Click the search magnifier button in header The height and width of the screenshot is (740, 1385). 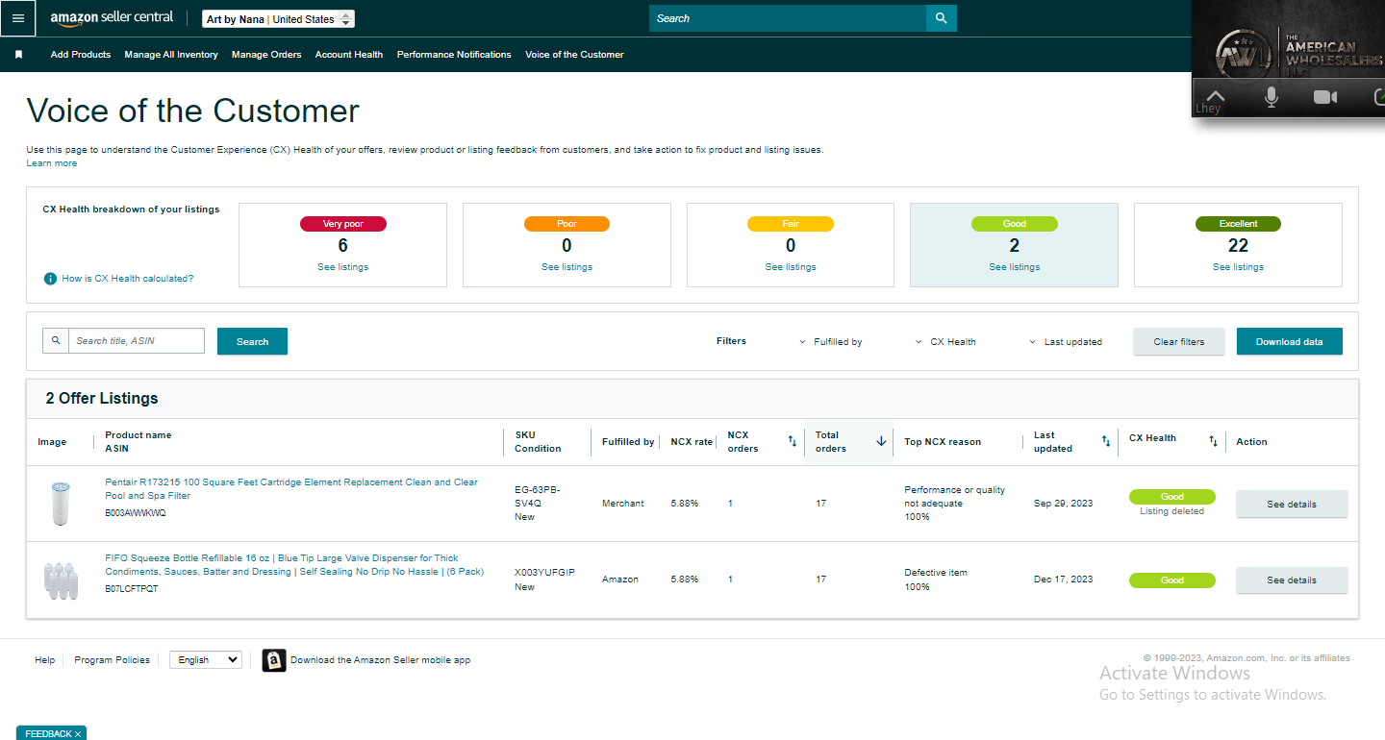pos(942,18)
